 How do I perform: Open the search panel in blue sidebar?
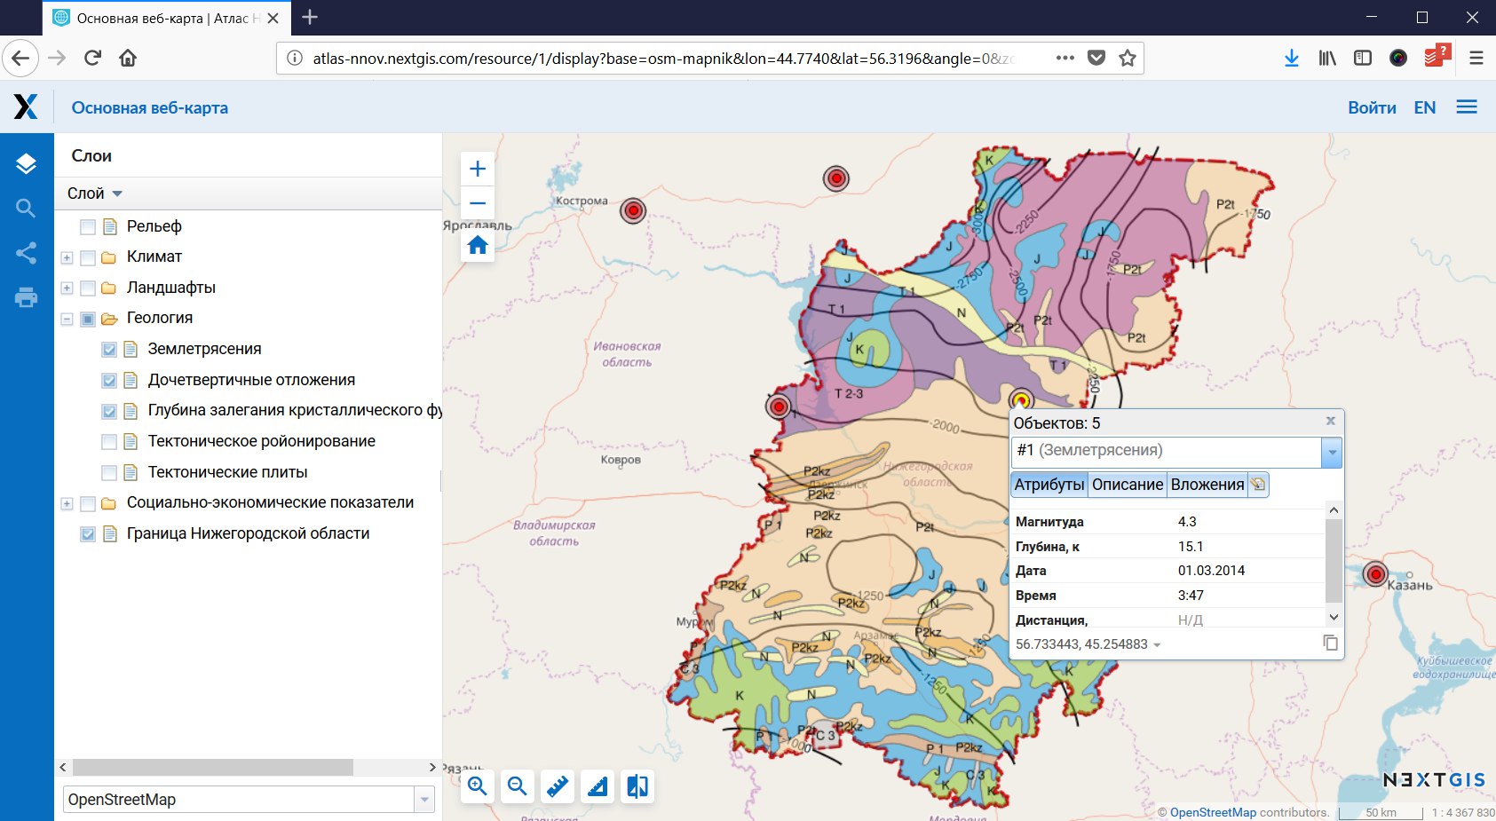(x=26, y=209)
